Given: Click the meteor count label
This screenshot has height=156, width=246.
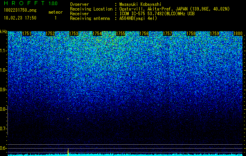Looking at the screenshot, I should coord(56,12).
